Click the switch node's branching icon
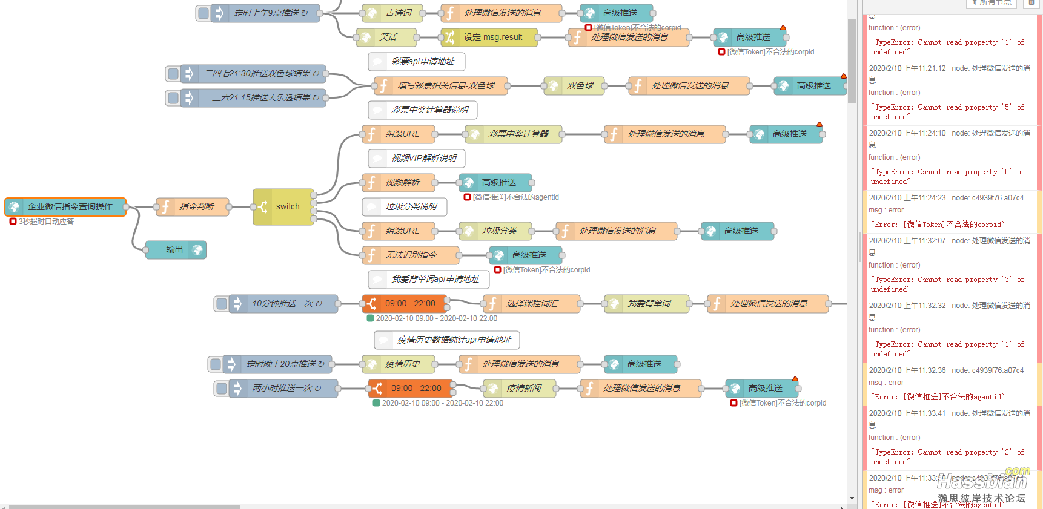Screen dimensions: 1043x509 pyautogui.click(x=262, y=206)
